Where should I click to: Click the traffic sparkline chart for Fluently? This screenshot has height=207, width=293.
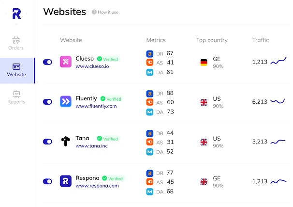point(278,101)
